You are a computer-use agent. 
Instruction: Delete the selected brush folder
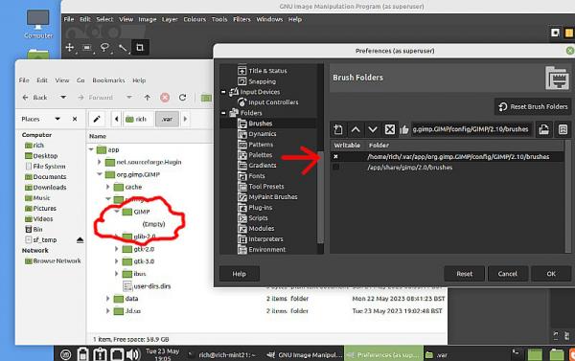389,129
